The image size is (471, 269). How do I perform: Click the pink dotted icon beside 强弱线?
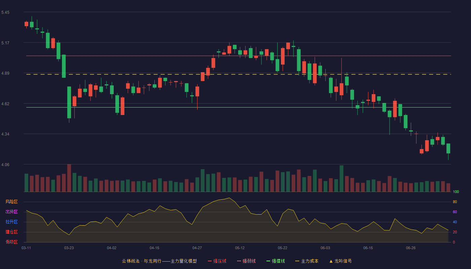239,261
